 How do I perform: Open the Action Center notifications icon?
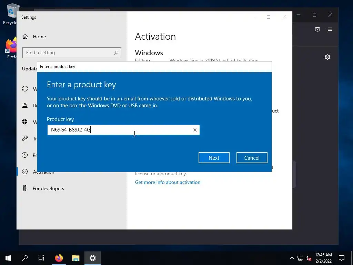point(342,258)
